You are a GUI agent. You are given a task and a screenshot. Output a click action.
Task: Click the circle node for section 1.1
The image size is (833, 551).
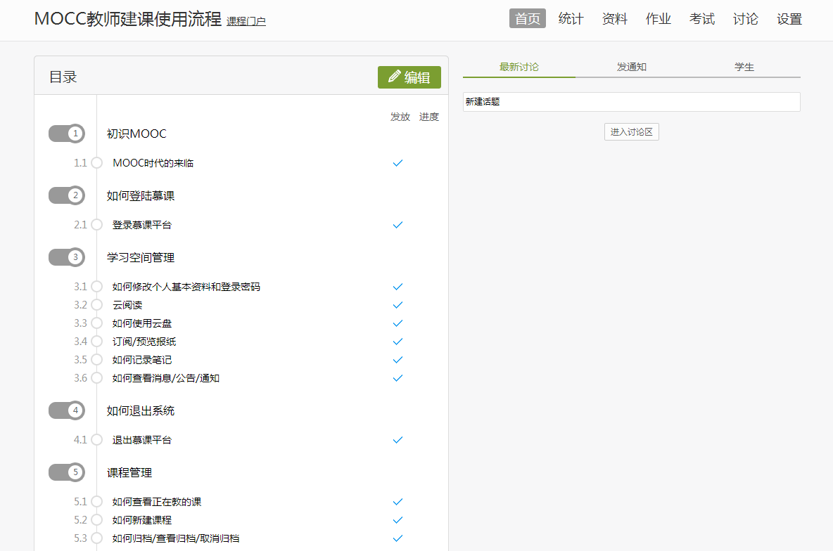tap(96, 163)
